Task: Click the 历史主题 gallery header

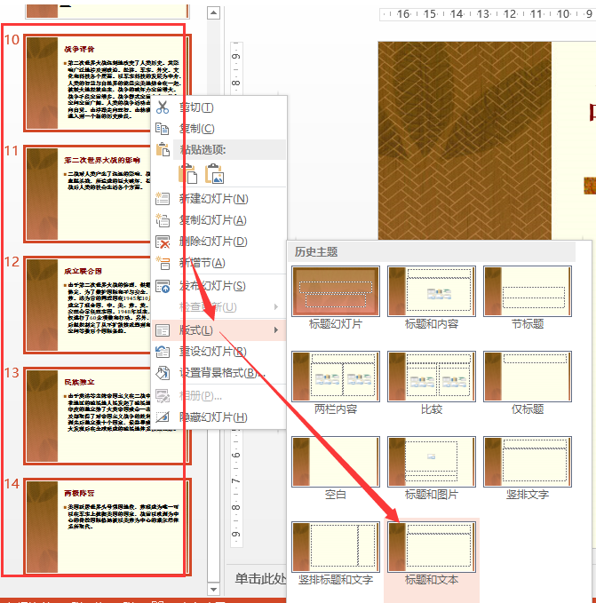Action: click(x=432, y=252)
